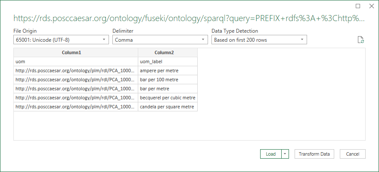Expand the Delimiter combo box

(x=160, y=40)
